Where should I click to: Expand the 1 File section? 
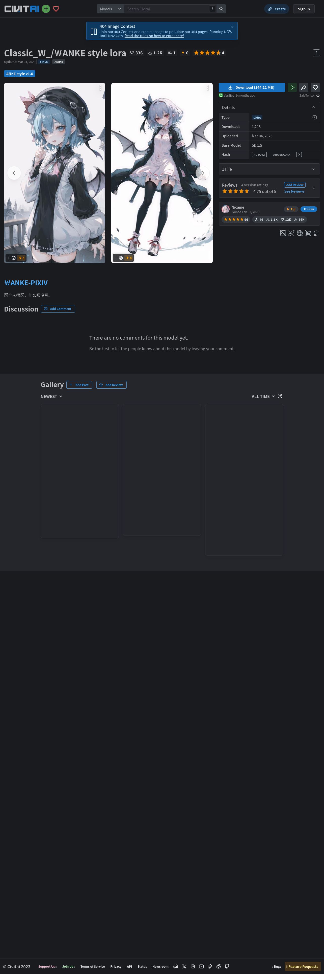tap(269, 169)
